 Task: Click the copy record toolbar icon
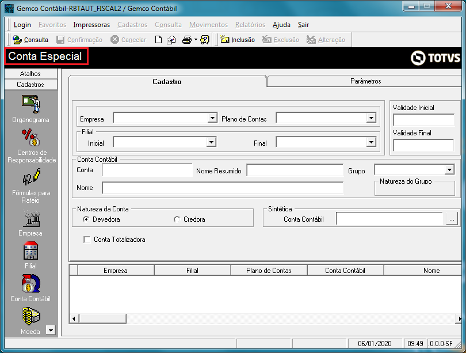tap(171, 40)
